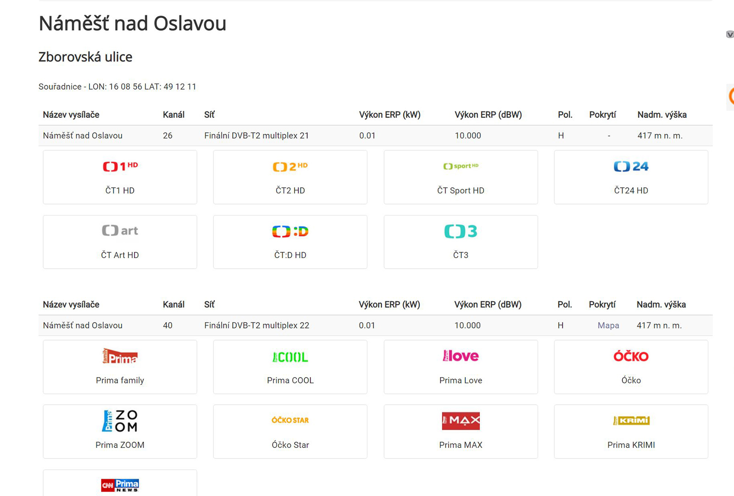The height and width of the screenshot is (496, 734).
Task: Select the red Óčko logo
Action: click(631, 356)
